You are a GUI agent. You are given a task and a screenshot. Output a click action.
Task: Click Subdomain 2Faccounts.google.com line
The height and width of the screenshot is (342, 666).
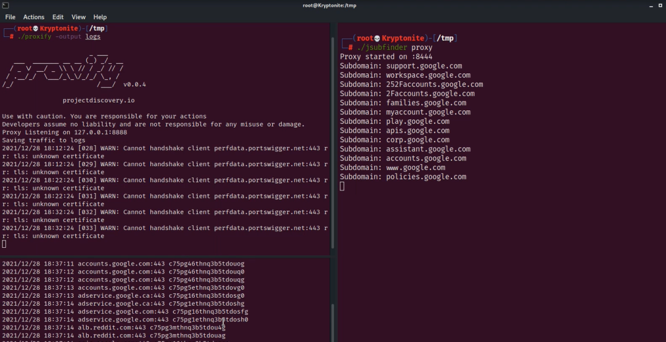408,93
